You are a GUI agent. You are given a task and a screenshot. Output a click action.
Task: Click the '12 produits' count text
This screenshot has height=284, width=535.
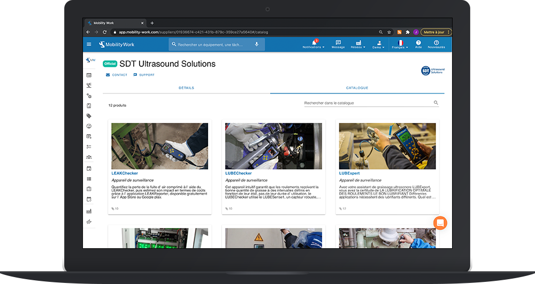pos(117,105)
